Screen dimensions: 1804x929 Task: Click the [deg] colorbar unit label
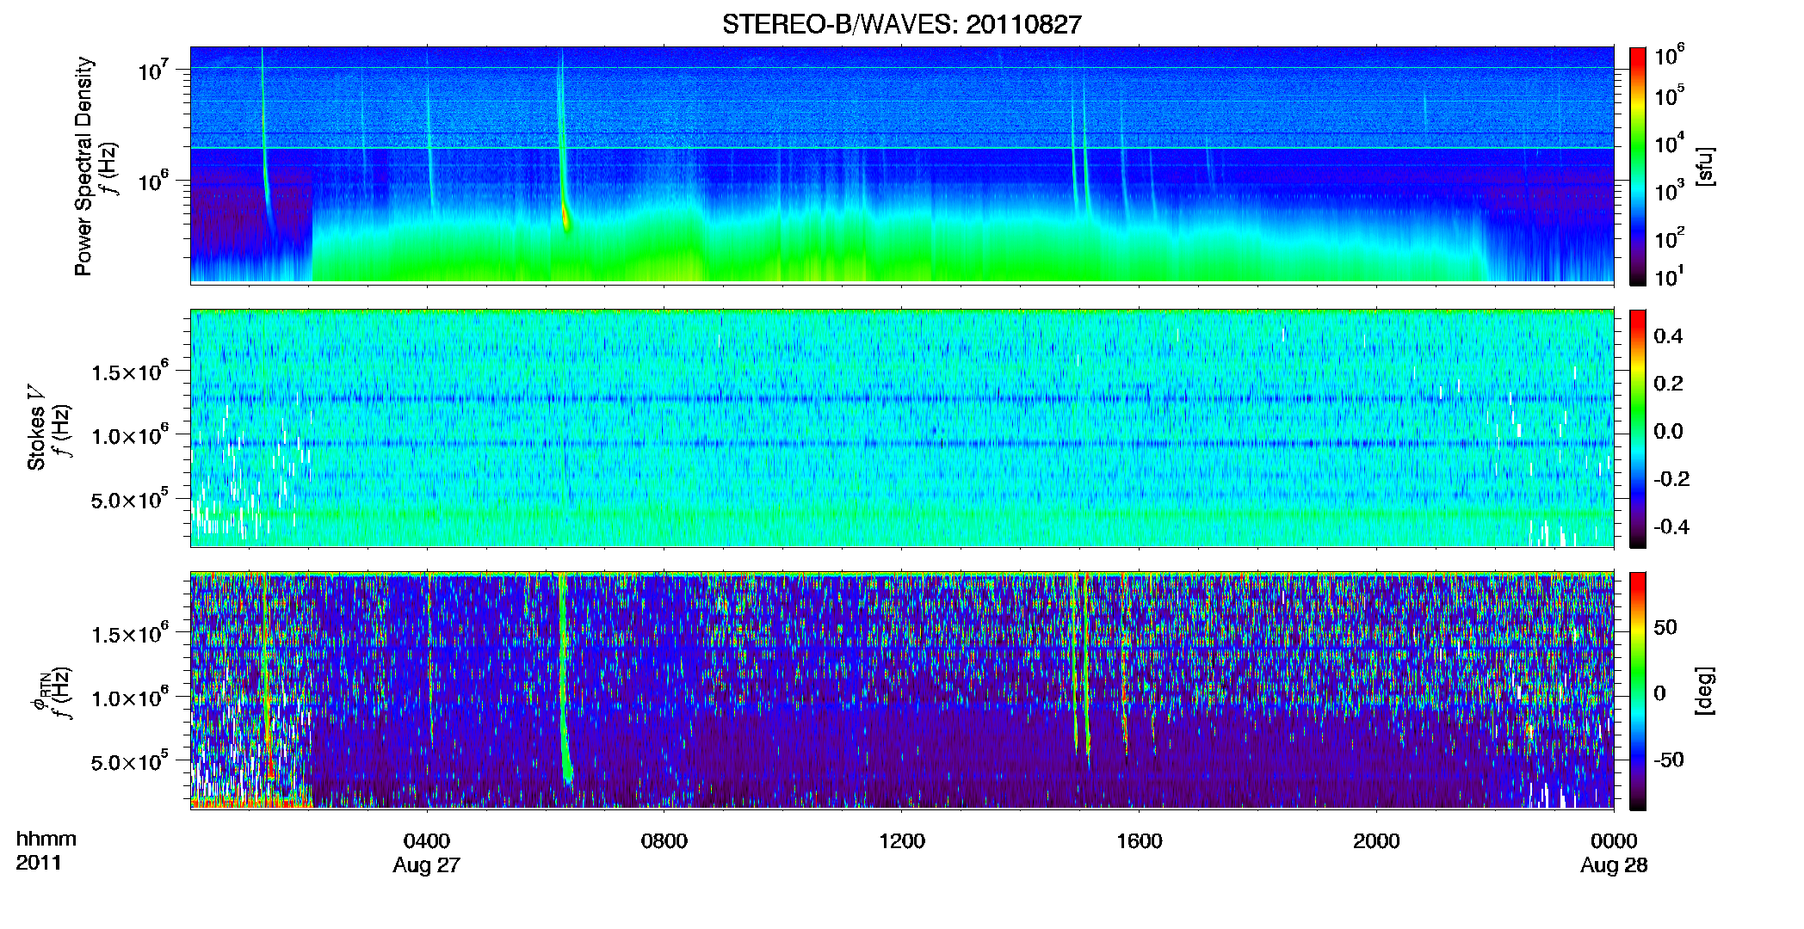pyautogui.click(x=1704, y=691)
